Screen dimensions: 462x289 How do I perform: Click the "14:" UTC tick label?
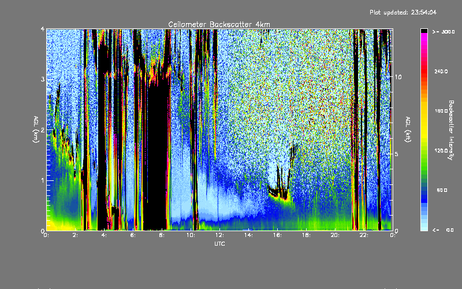click(248, 235)
